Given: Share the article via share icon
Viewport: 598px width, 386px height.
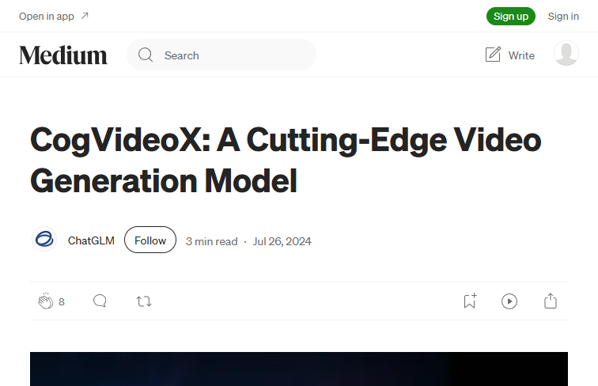Looking at the screenshot, I should [550, 301].
